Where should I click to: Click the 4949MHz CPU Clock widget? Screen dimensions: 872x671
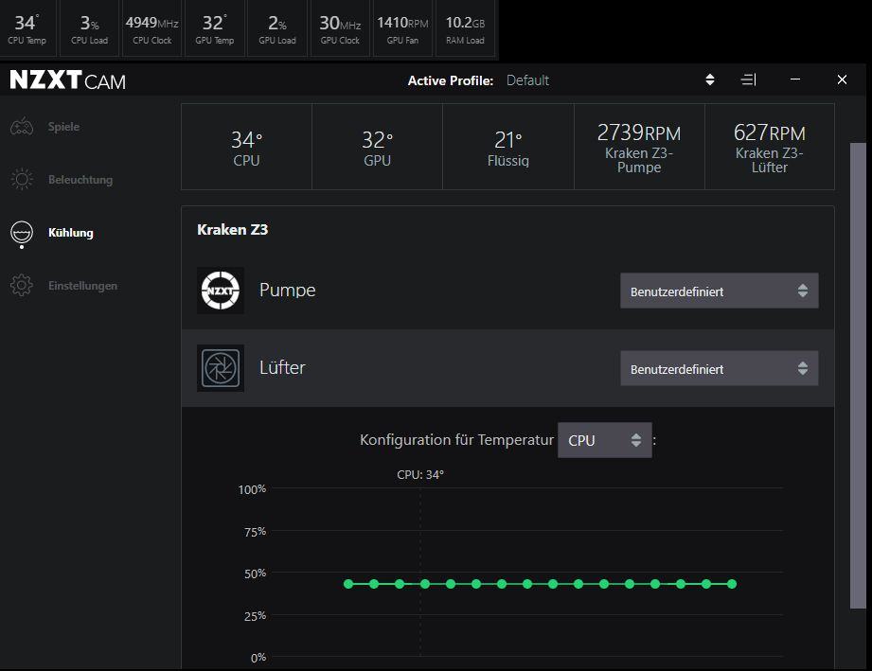click(151, 29)
